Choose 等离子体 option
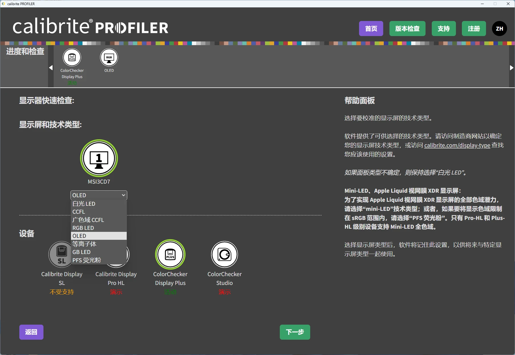Image resolution: width=515 pixels, height=355 pixels. point(99,244)
